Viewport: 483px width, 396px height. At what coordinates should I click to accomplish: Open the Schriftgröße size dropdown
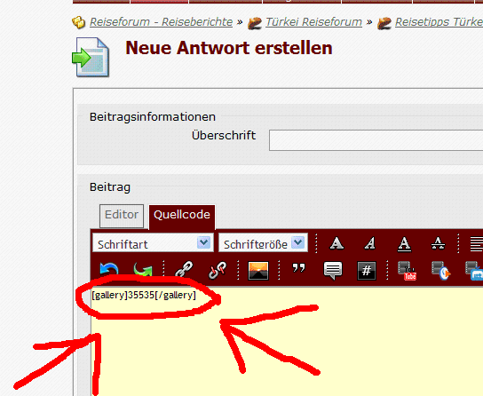click(263, 242)
